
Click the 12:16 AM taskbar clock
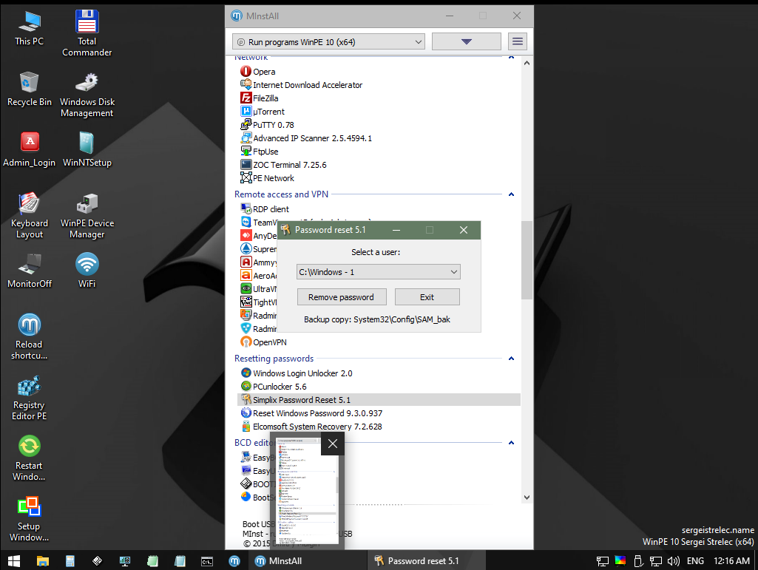tap(731, 561)
